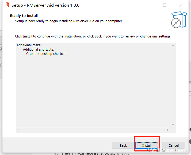Click the 'Ready to Install' heading
Image resolution: width=191 pixels, height=155 pixels.
click(24, 16)
